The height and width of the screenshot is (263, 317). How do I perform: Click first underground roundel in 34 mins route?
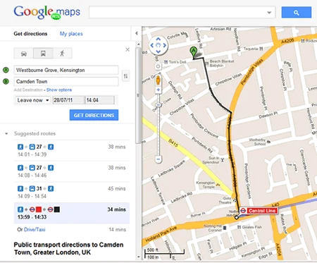(x=32, y=209)
